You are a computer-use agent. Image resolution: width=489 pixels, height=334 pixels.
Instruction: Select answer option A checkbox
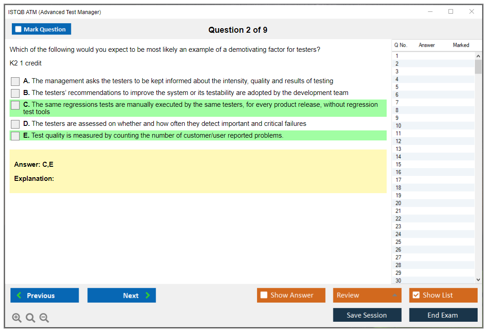point(15,81)
